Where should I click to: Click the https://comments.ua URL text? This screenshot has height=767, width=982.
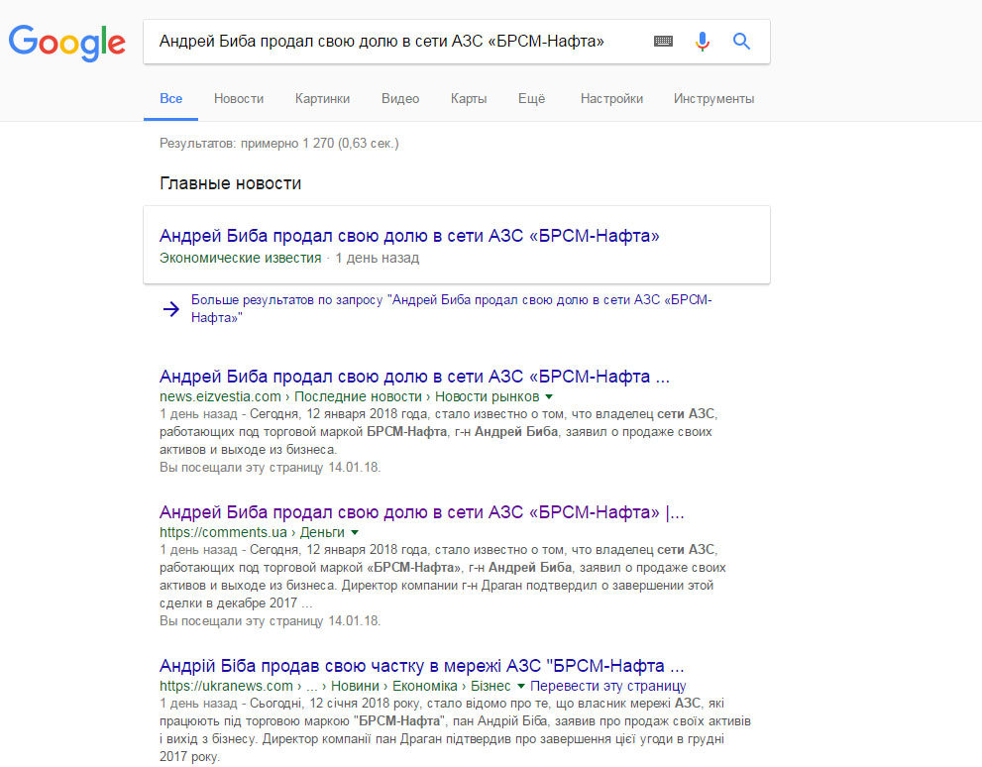[x=223, y=533]
